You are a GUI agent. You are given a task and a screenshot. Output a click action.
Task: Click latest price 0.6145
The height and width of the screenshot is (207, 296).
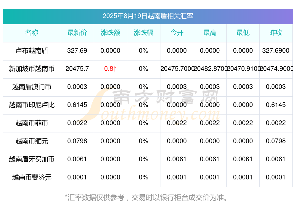(x=77, y=105)
